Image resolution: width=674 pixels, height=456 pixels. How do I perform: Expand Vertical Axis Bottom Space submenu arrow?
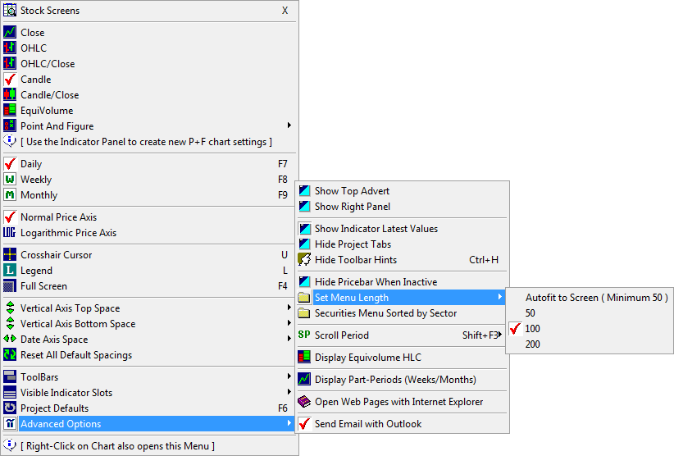(289, 323)
